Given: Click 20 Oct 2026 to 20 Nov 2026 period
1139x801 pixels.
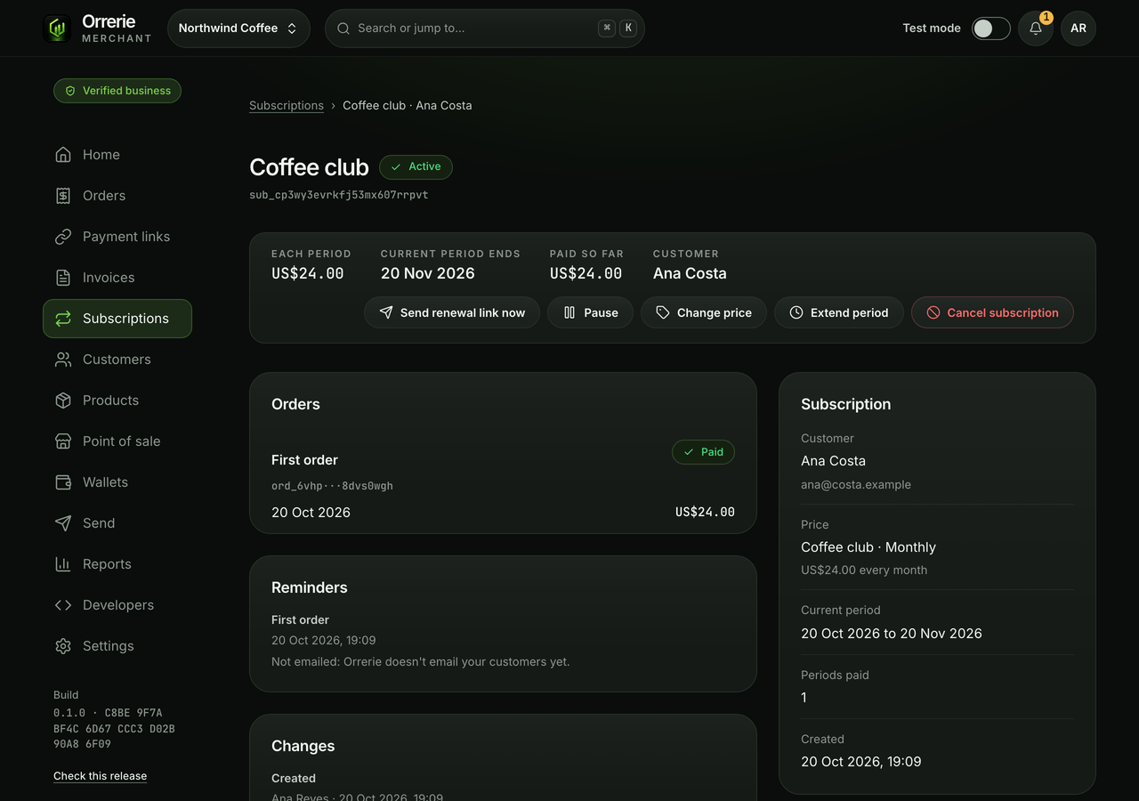Looking at the screenshot, I should [892, 634].
